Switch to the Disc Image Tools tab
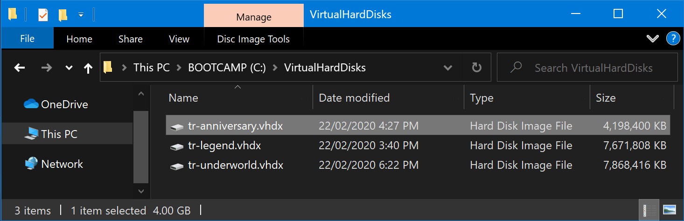The height and width of the screenshot is (221, 684). click(253, 39)
